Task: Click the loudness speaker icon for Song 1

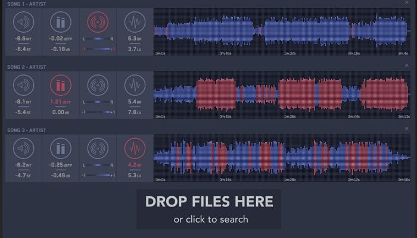Action: tap(24, 23)
